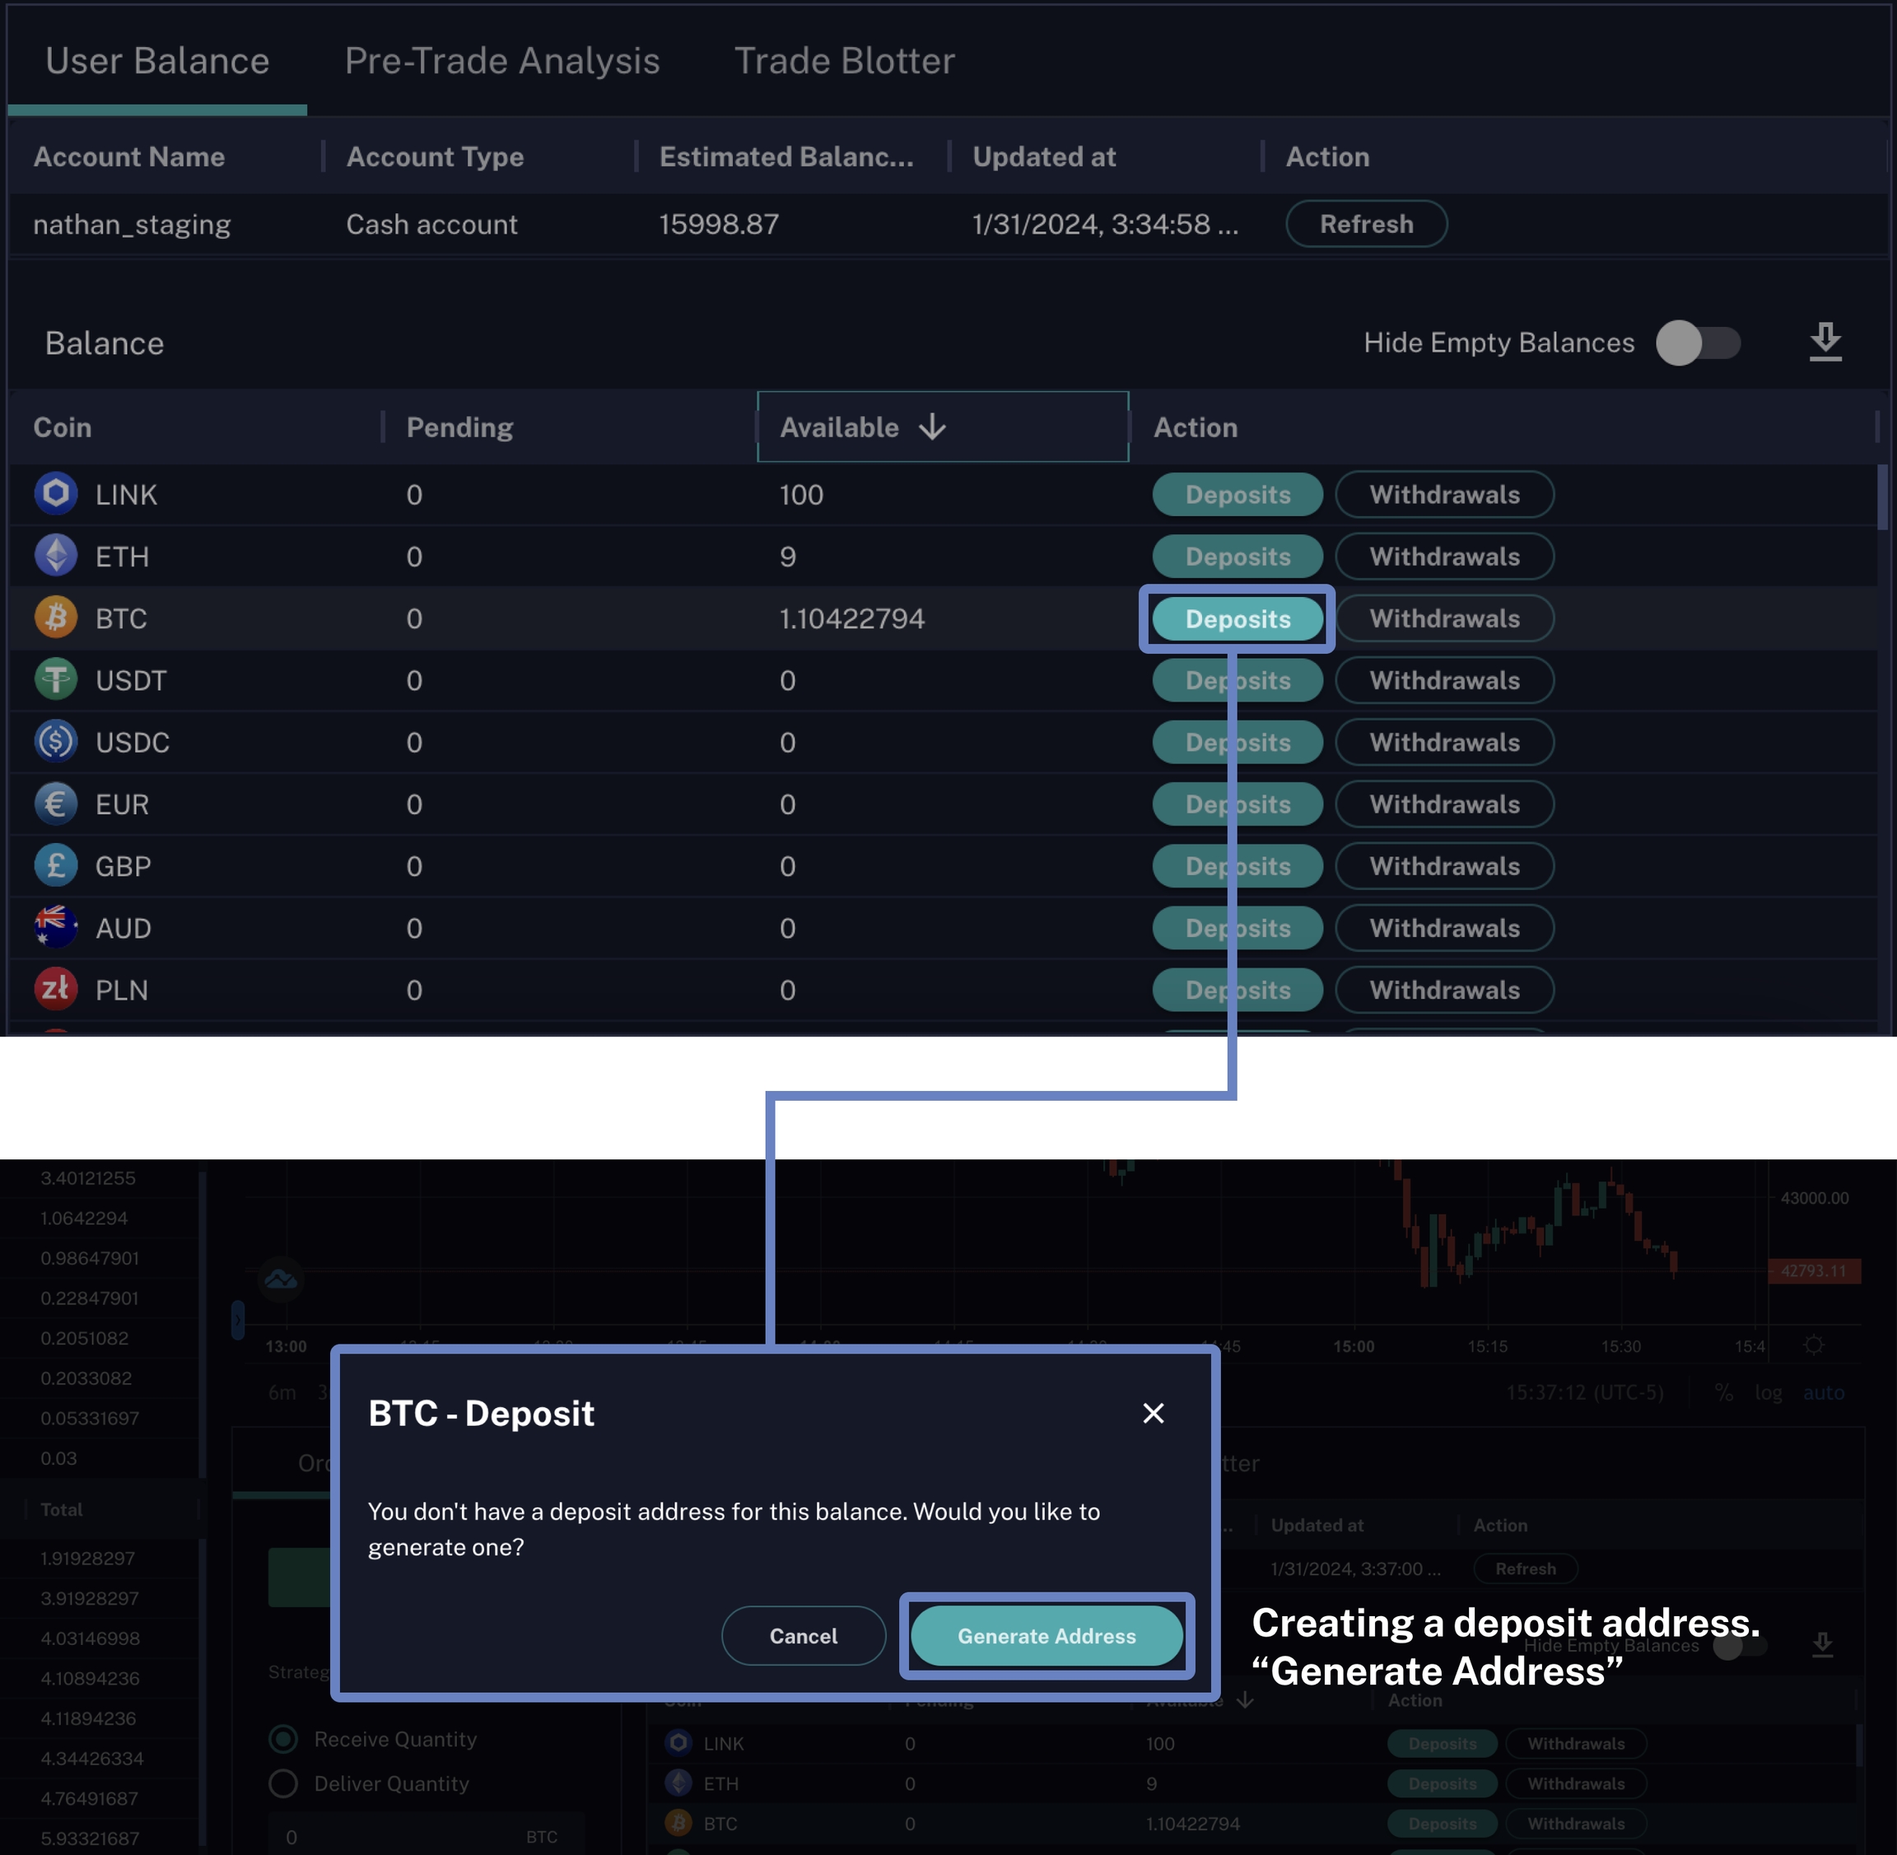Click the PLN coin icon
The width and height of the screenshot is (1897, 1855).
[55, 989]
